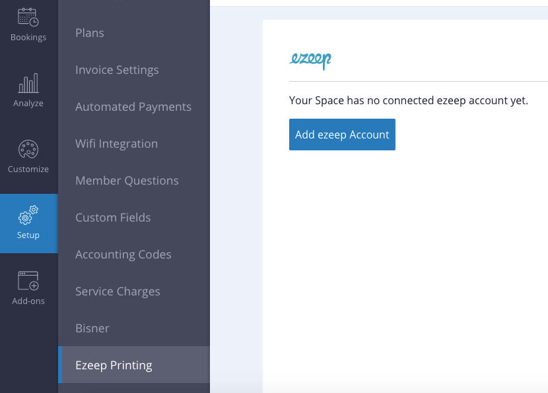Select the Bisner menu item

[92, 328]
